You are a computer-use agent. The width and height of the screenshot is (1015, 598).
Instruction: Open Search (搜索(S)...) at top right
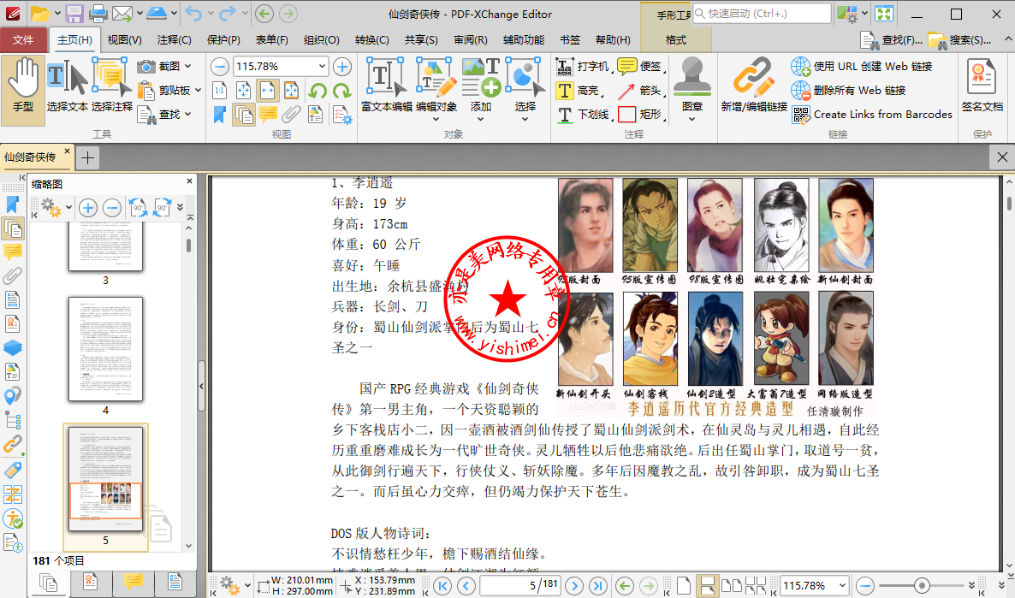coord(959,40)
